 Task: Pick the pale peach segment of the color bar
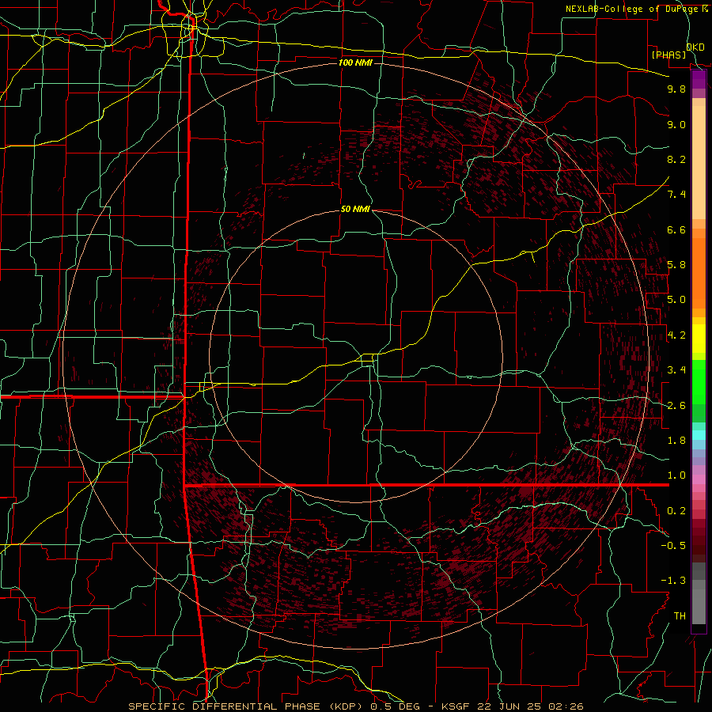point(699,162)
